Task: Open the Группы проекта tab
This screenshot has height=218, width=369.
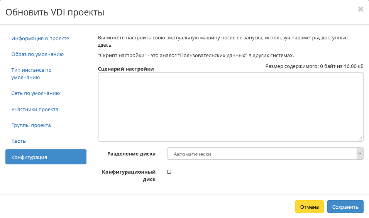Action: coord(31,125)
